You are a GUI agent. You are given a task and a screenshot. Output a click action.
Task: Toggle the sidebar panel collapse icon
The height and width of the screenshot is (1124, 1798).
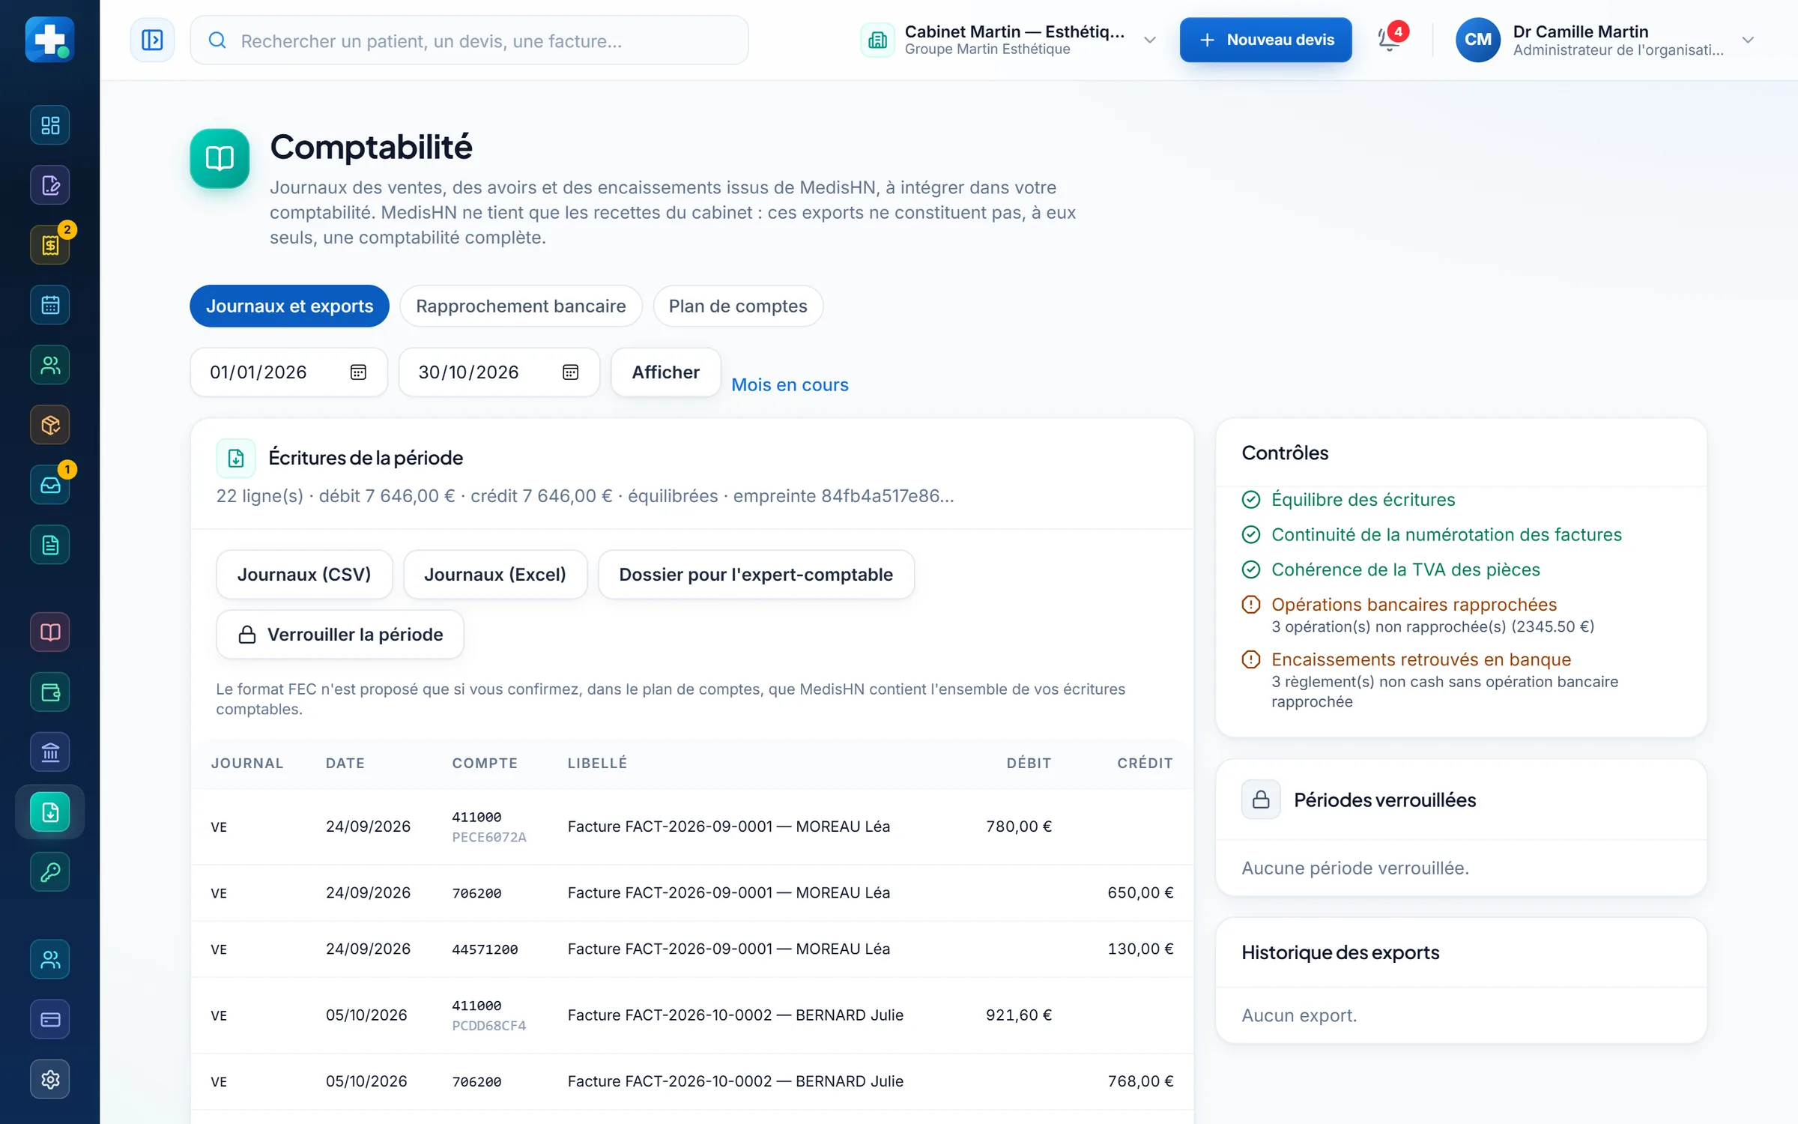pos(152,40)
